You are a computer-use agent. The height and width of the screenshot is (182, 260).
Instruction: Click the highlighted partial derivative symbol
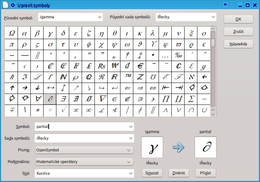click(x=50, y=99)
